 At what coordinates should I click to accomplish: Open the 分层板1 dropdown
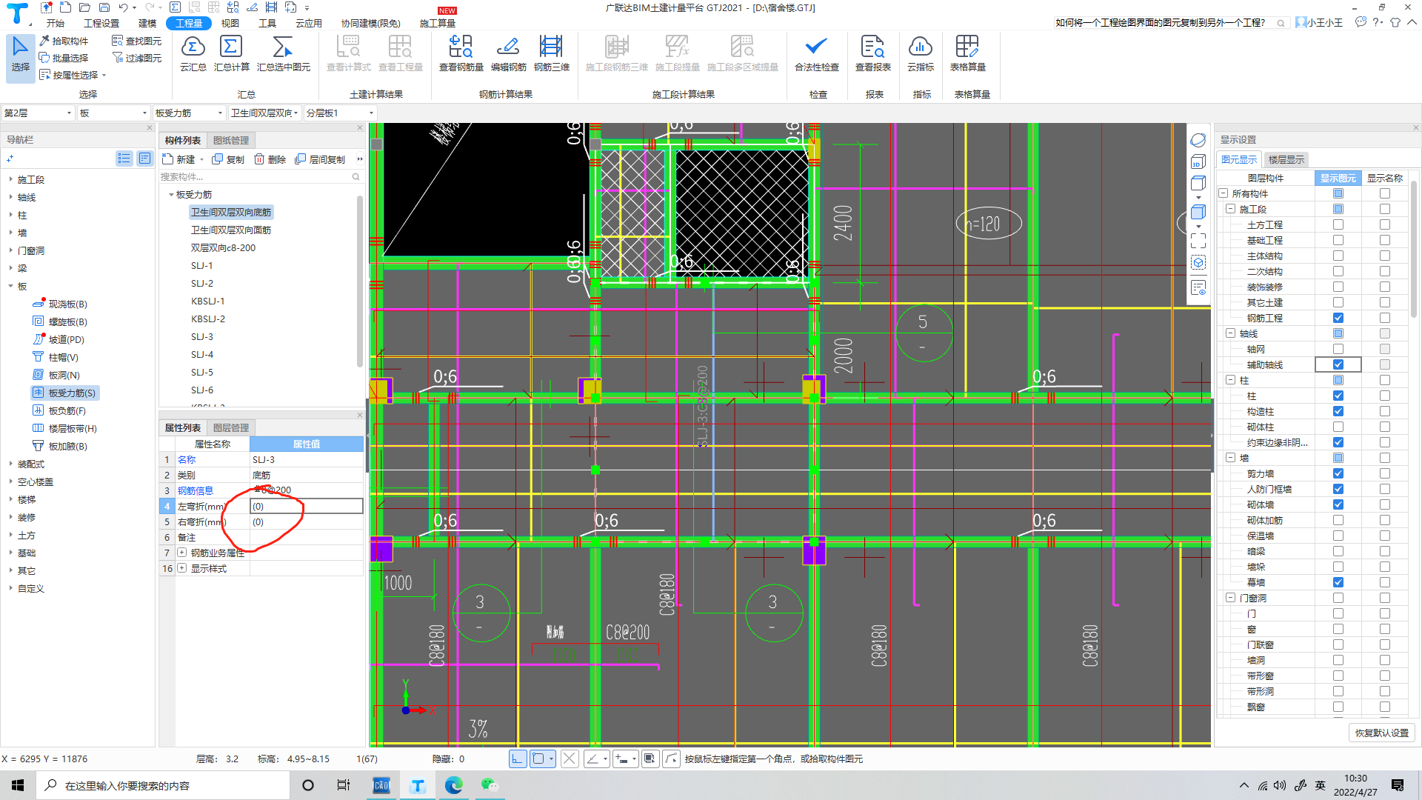coord(340,113)
